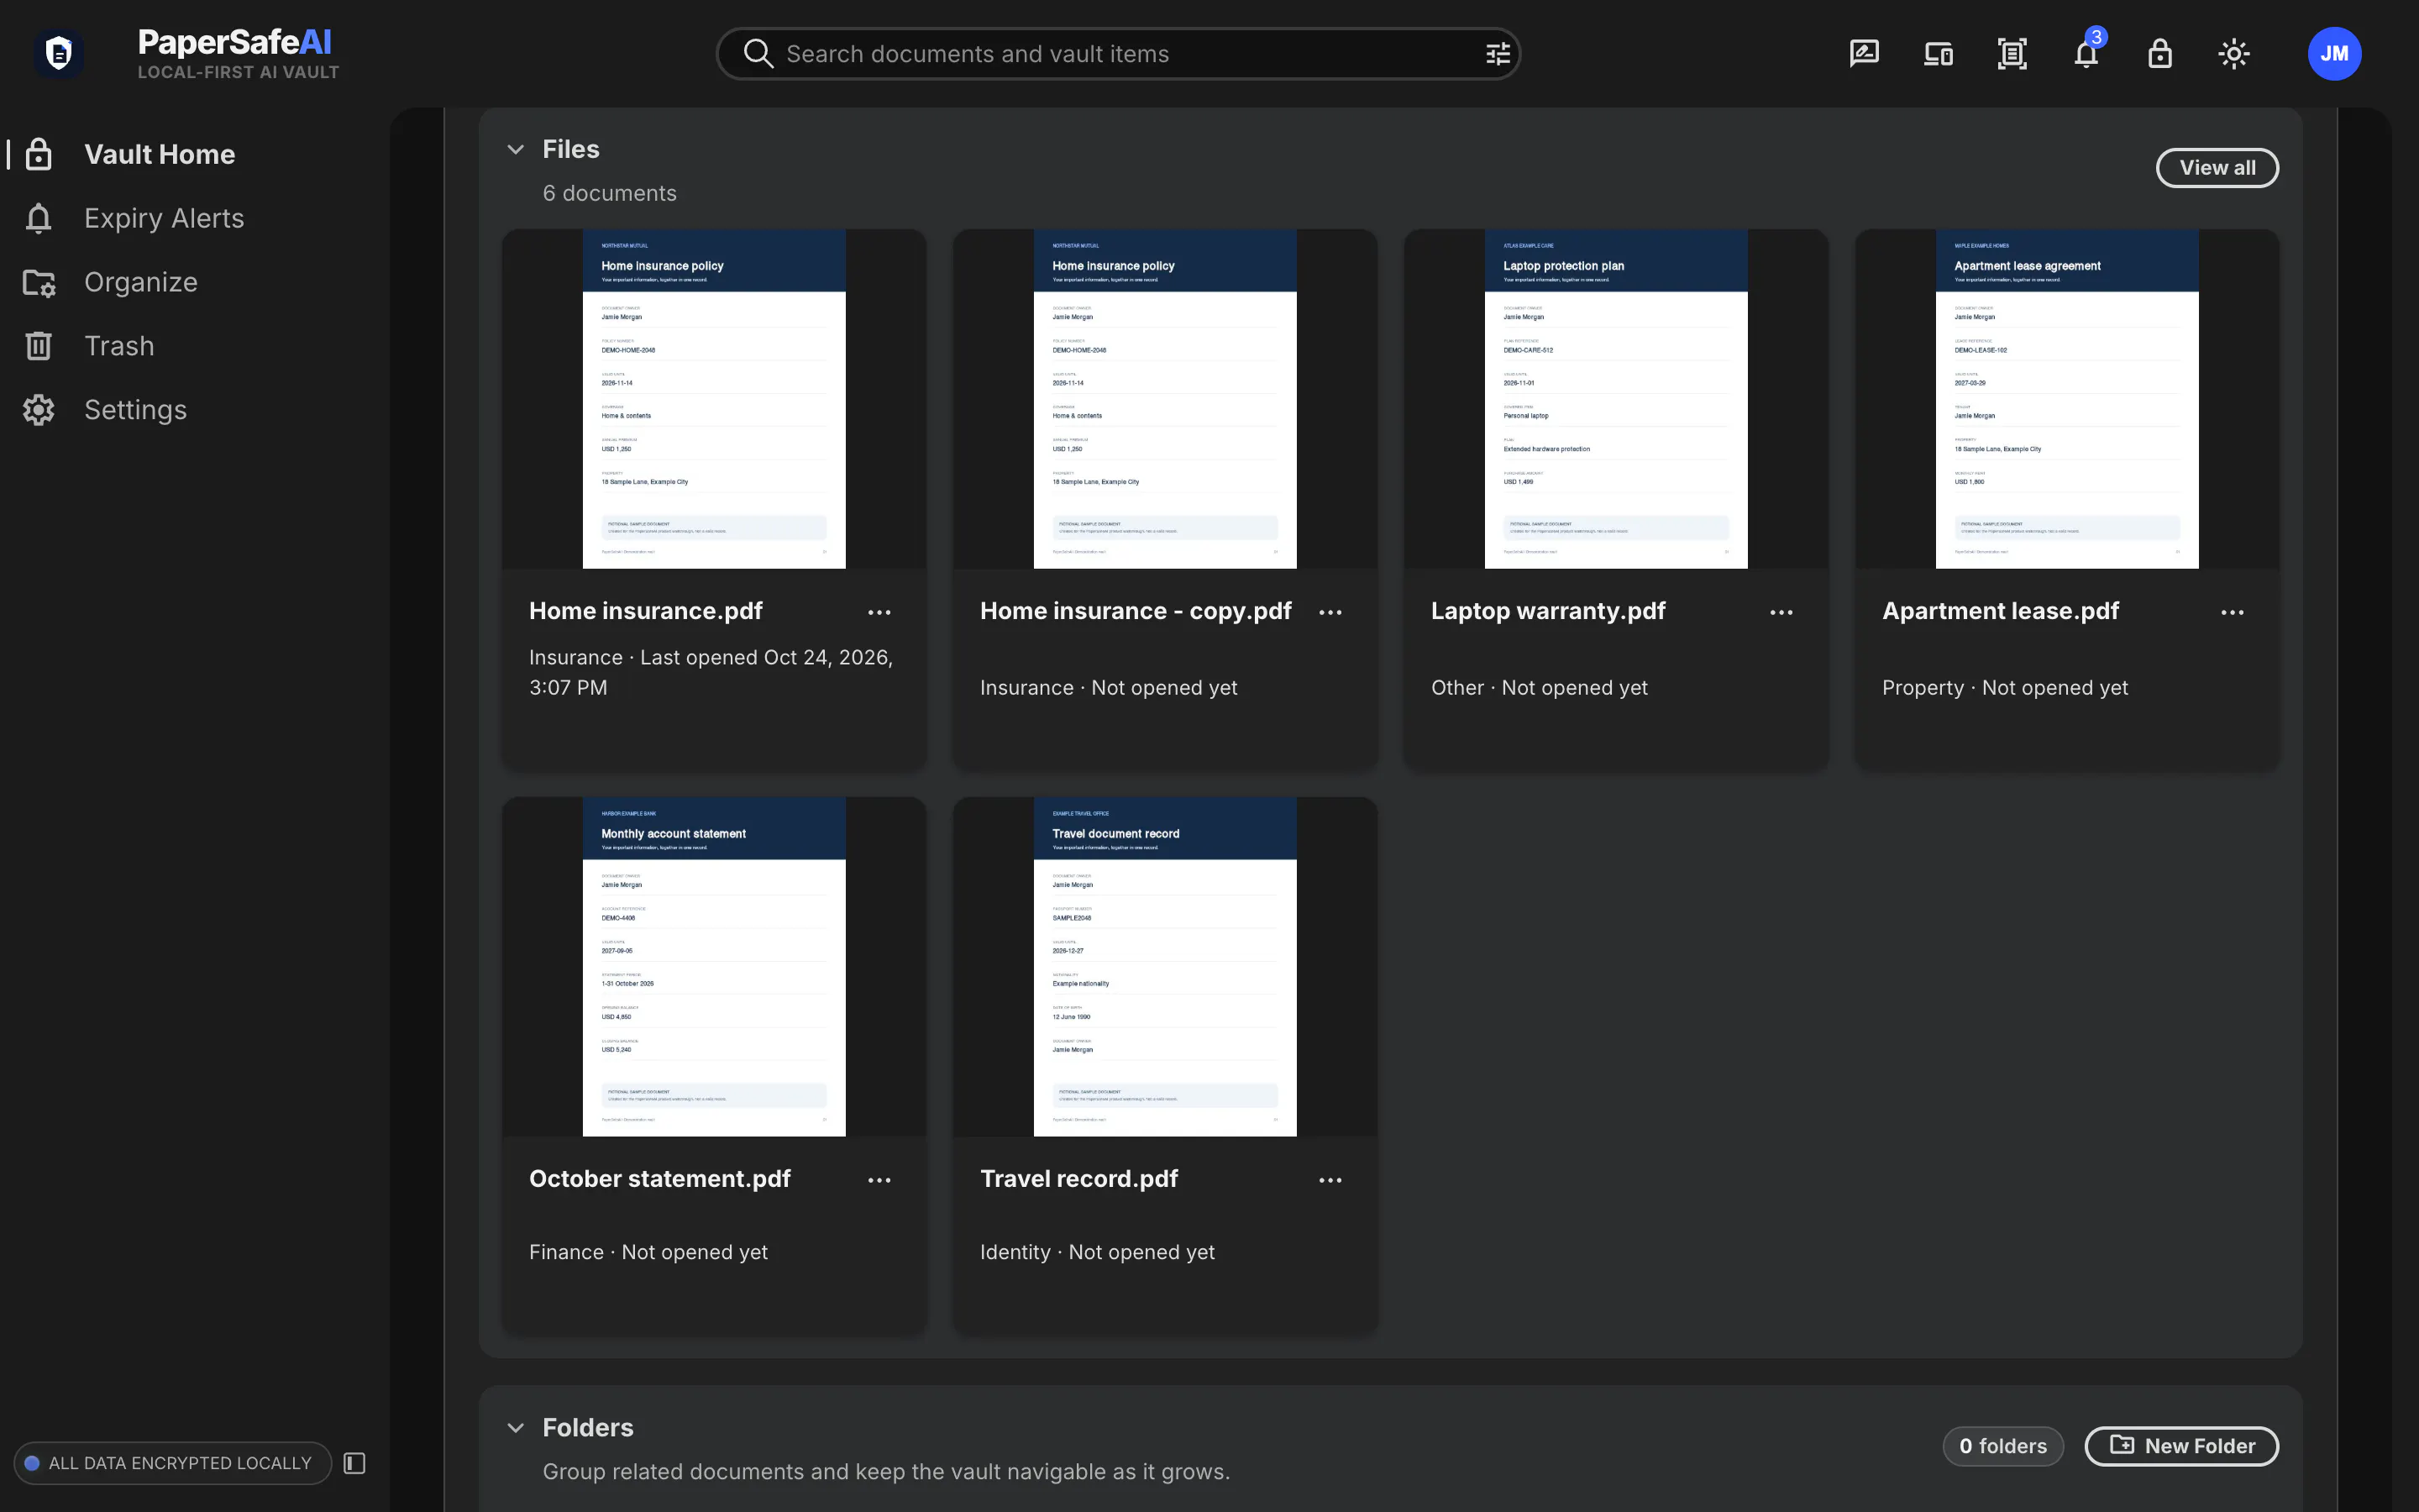2419x1512 pixels.
Task: Open October statement.pdf thumbnail
Action: pyautogui.click(x=714, y=967)
